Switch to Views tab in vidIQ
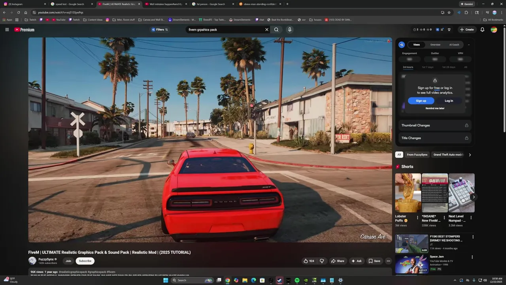Screen dimensions: 506x285 416,45
